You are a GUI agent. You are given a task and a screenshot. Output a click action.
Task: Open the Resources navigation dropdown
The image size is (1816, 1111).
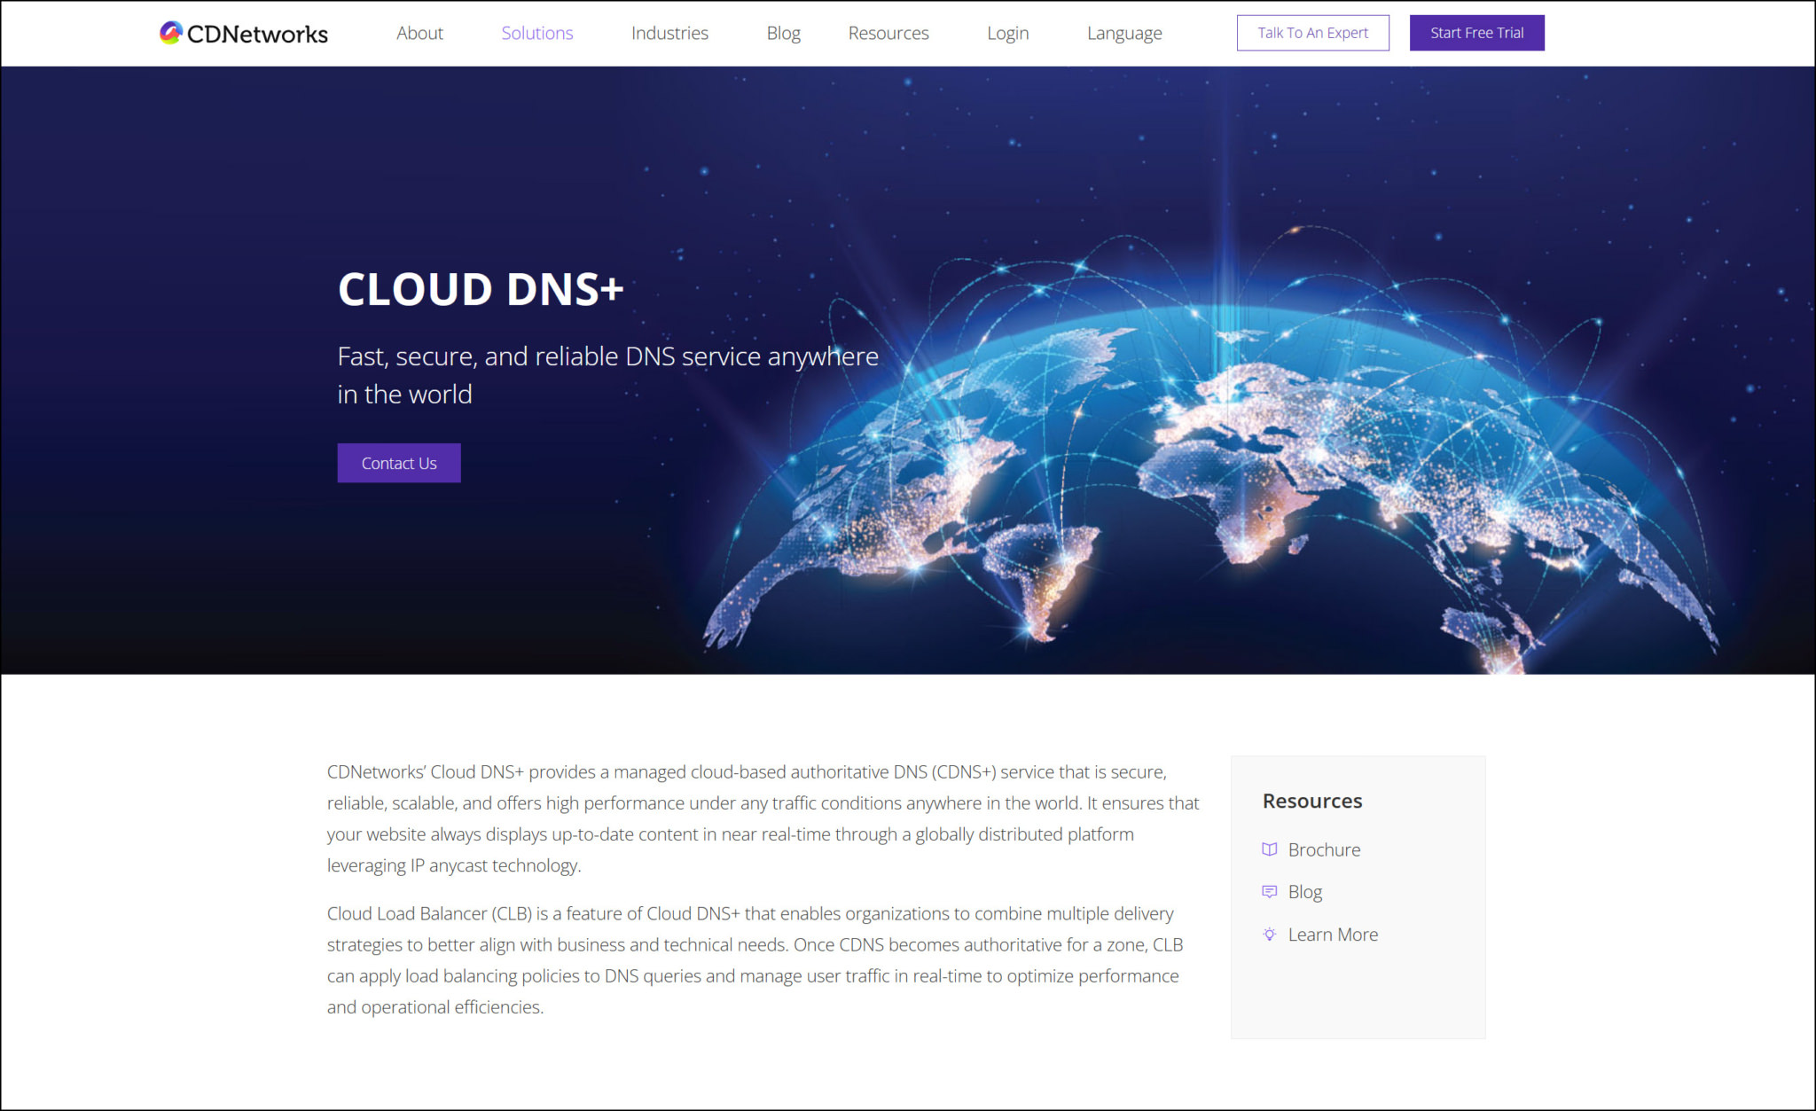(x=888, y=33)
